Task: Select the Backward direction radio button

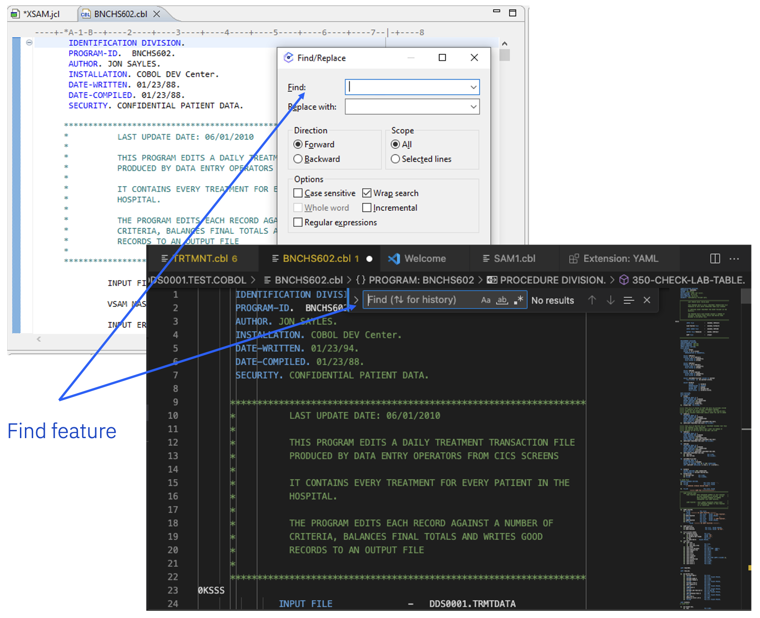Action: point(298,159)
